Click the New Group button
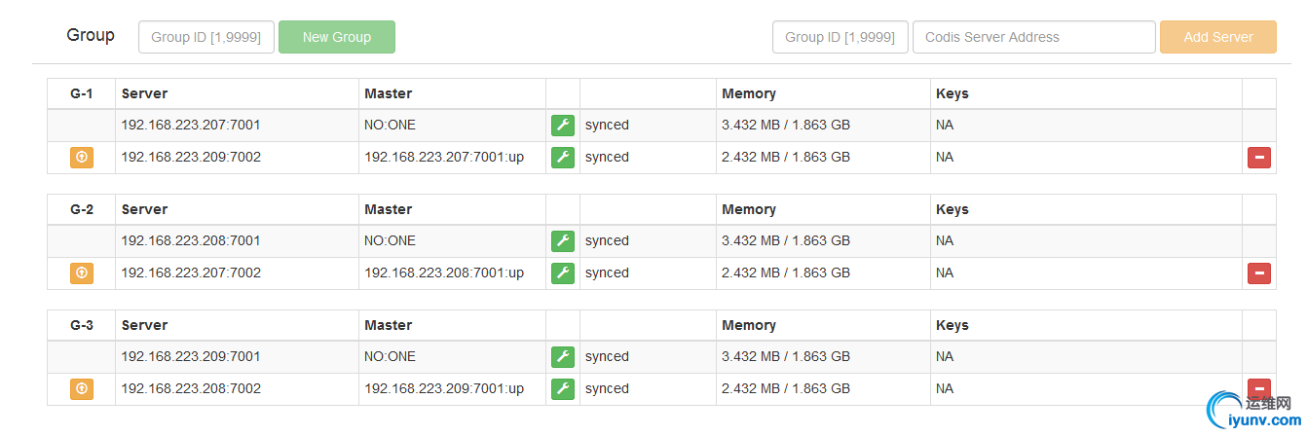Screen dimensions: 1307x436 337,37
